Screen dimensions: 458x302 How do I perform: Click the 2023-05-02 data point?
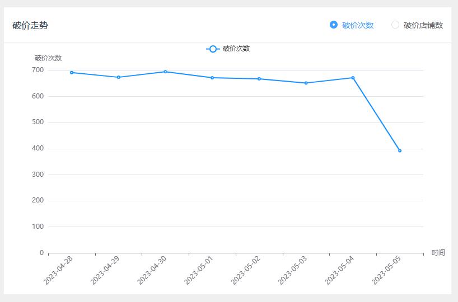259,79
